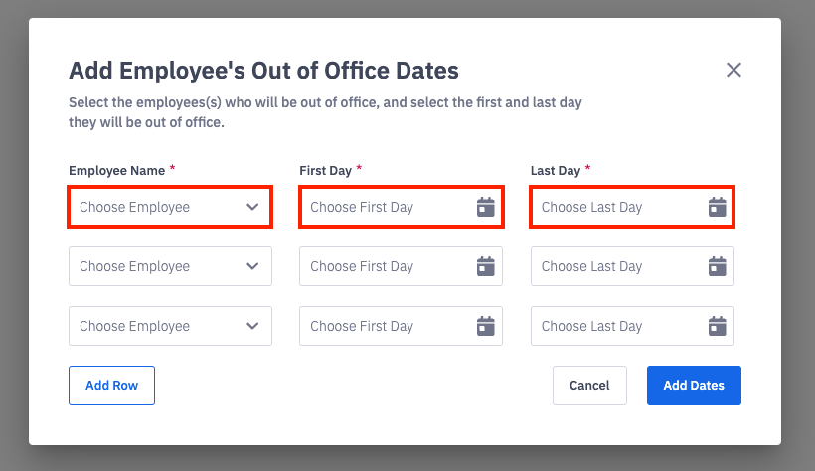Click the Employee Name column label
The width and height of the screenshot is (815, 471).
point(115,171)
